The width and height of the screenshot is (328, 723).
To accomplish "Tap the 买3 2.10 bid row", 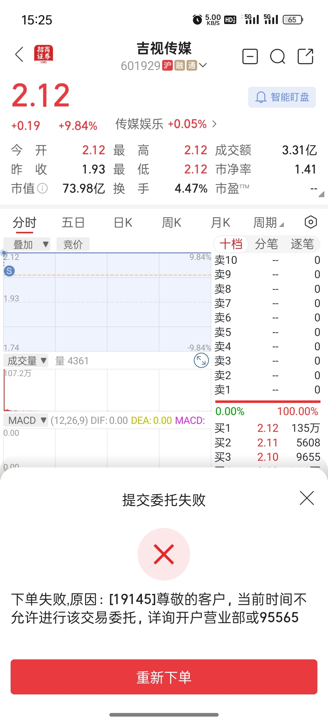I will tap(267, 457).
